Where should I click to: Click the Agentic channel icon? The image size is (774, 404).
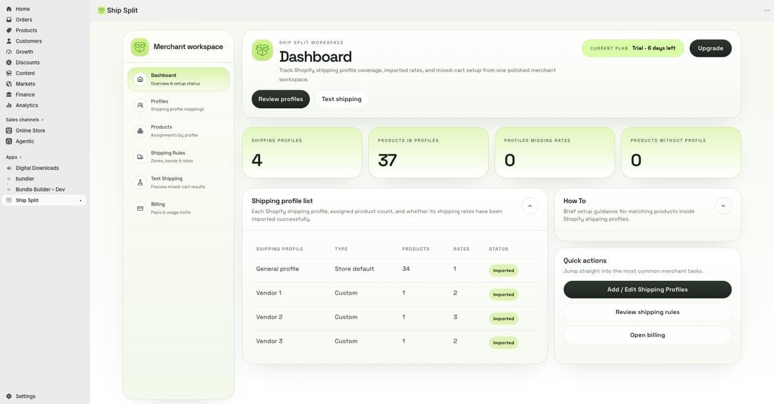(x=9, y=141)
